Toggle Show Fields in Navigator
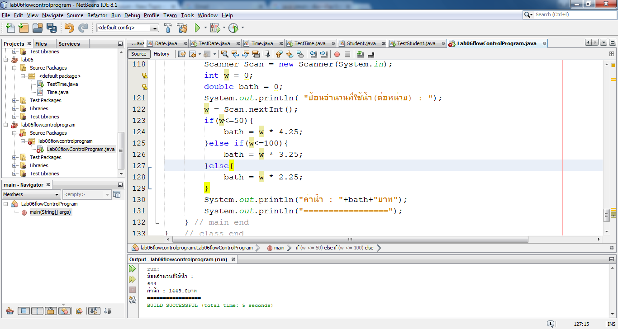 click(x=24, y=311)
